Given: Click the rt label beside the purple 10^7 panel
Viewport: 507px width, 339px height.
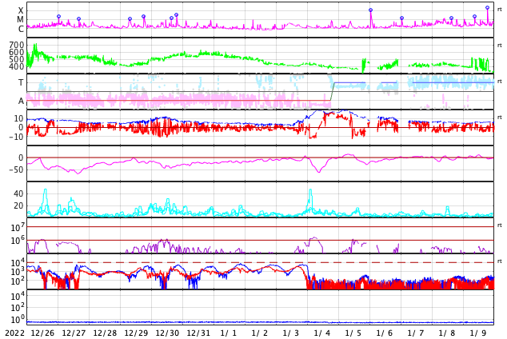Looking at the screenshot, I should [x=500, y=225].
